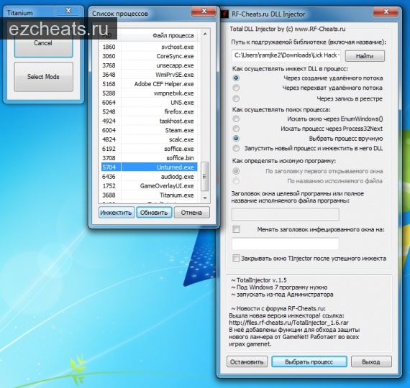
Task: Click the process list scrollbar thumb
Action: click(205, 177)
